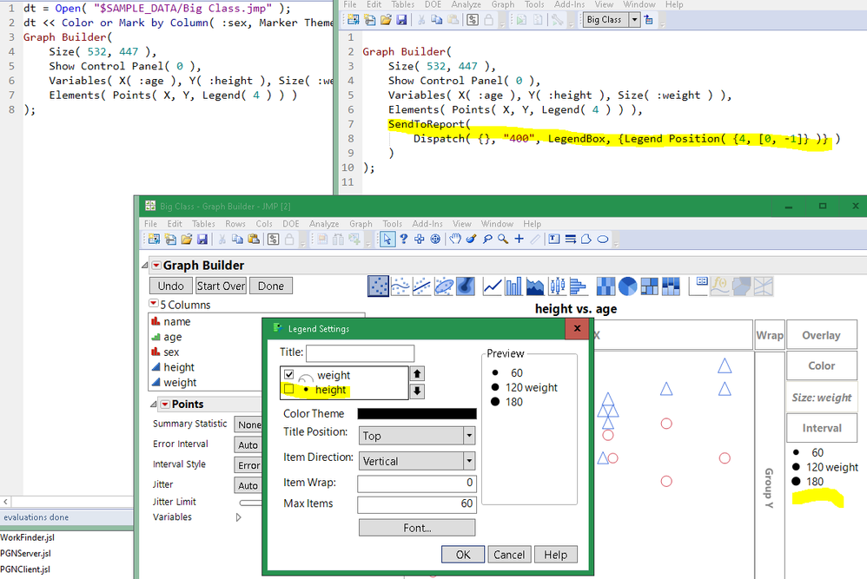
Task: Click the black Color Theme swatch
Action: click(x=416, y=414)
